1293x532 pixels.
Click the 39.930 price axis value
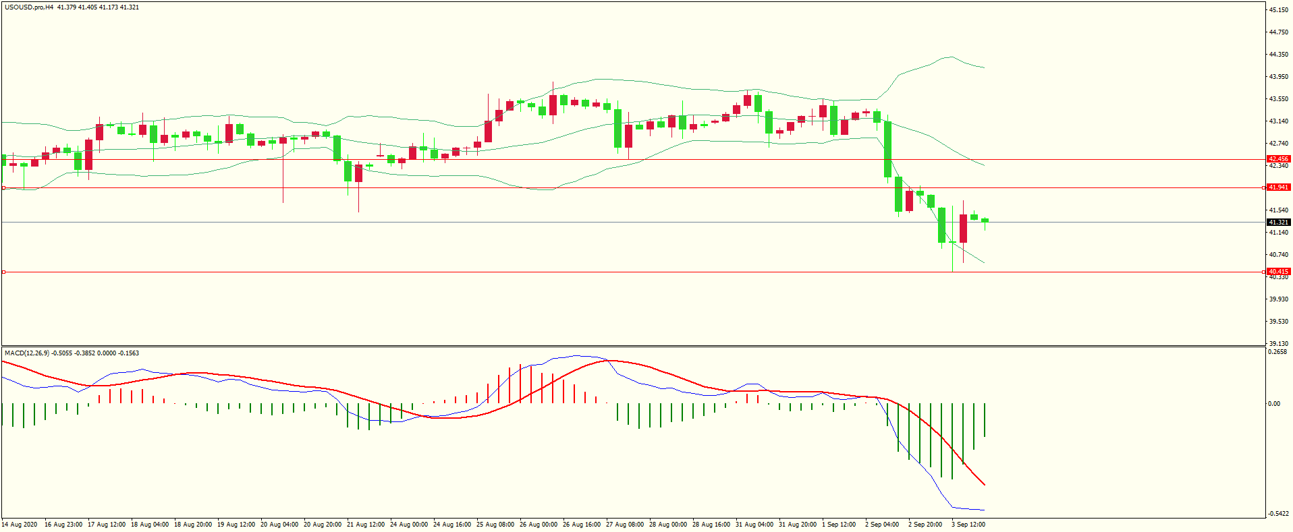pyautogui.click(x=1279, y=299)
